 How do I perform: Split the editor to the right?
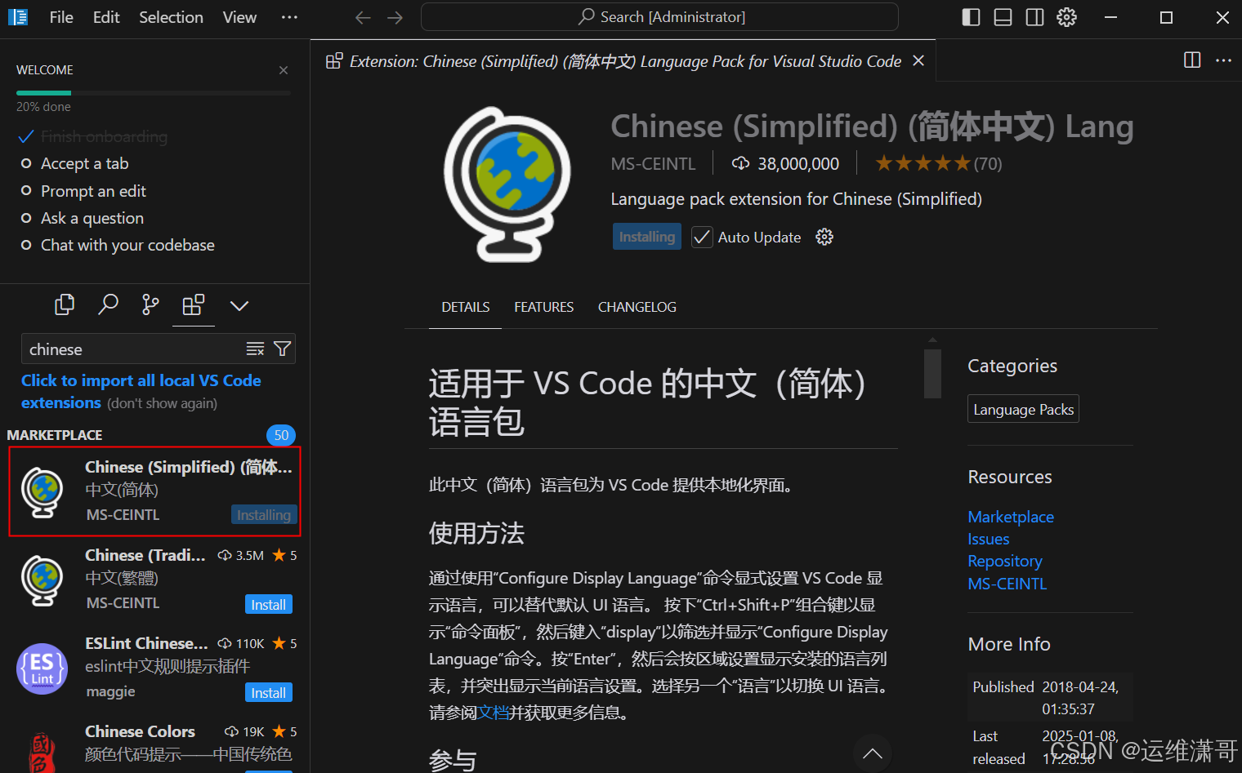click(x=1192, y=60)
